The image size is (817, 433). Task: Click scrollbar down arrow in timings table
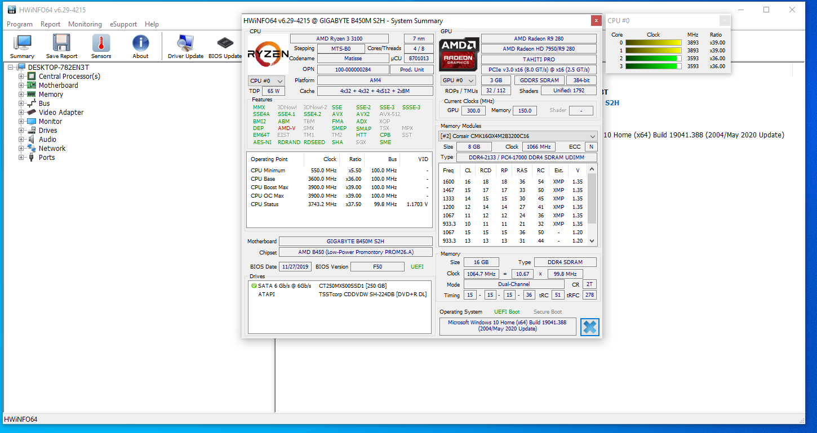tap(592, 241)
